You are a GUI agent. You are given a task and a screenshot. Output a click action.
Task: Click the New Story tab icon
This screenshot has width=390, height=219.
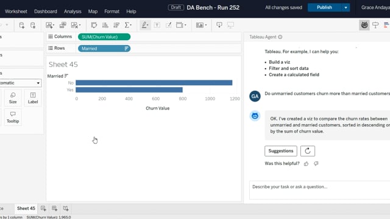coord(66,208)
